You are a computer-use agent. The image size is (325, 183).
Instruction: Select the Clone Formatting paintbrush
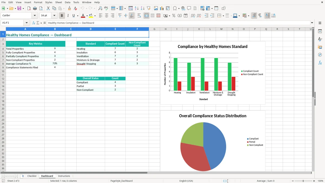click(69, 8)
